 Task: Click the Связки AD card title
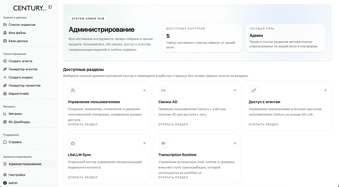(x=168, y=102)
